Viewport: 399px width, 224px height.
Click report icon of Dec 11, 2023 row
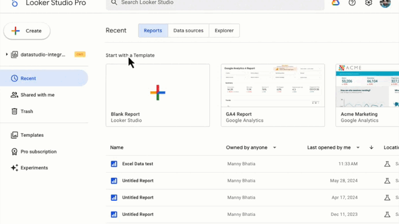pos(114,214)
